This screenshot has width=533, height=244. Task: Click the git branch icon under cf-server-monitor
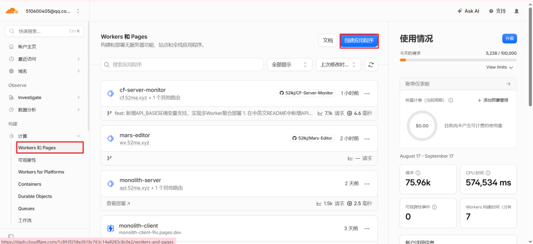pos(110,113)
